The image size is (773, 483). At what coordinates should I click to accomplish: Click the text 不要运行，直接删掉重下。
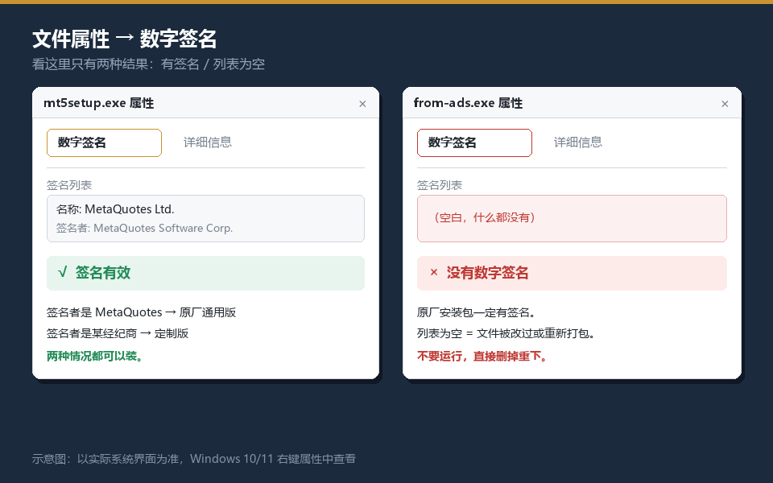click(x=483, y=356)
